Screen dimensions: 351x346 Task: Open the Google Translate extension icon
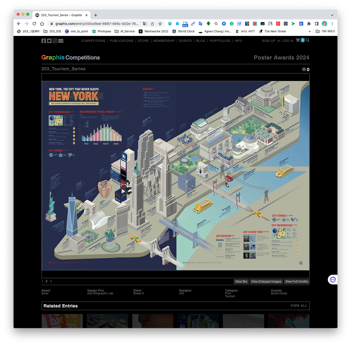tap(200, 24)
